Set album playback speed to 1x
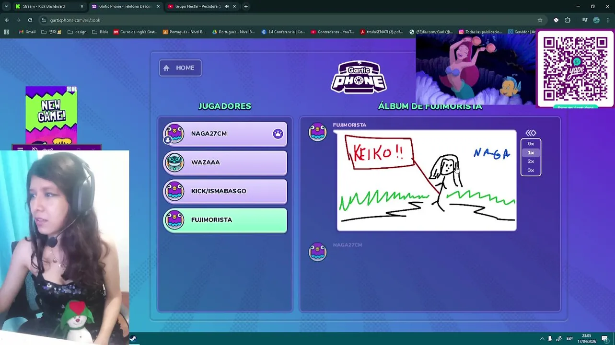 tap(531, 153)
